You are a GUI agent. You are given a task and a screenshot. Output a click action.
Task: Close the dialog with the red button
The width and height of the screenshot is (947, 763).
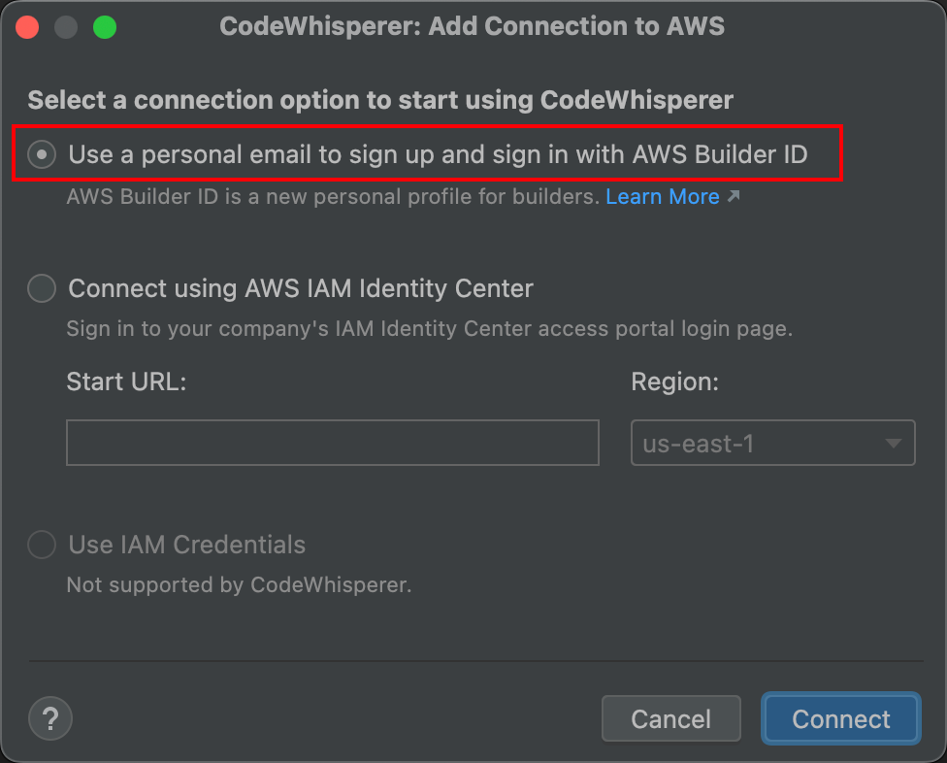[x=27, y=26]
